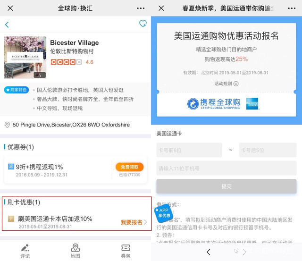Claim coupon with 免费领取 button

click(129, 167)
